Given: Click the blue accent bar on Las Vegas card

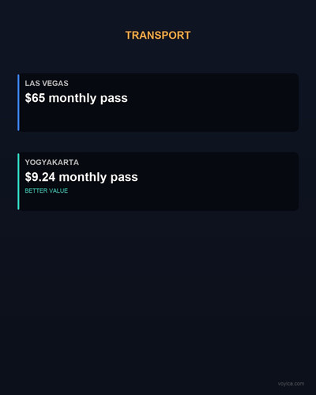Looking at the screenshot, I should [x=18, y=103].
